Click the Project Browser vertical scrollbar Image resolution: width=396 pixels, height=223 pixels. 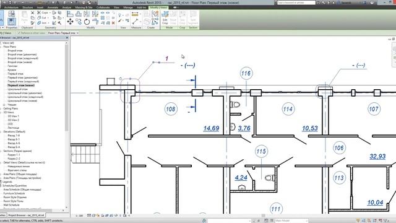point(66,89)
